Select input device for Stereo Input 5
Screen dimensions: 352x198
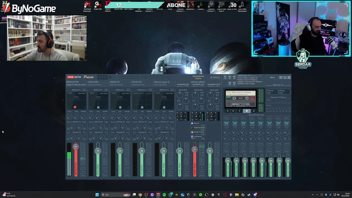(x=160, y=85)
